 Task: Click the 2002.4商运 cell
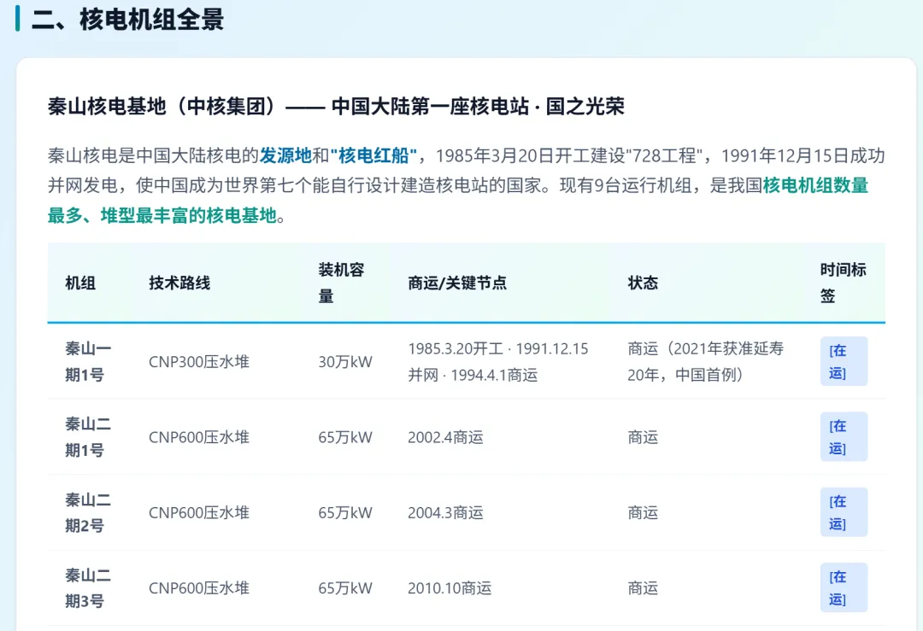pos(445,437)
